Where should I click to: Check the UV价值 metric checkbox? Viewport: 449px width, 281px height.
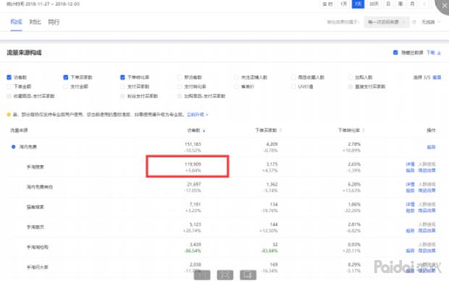[293, 86]
